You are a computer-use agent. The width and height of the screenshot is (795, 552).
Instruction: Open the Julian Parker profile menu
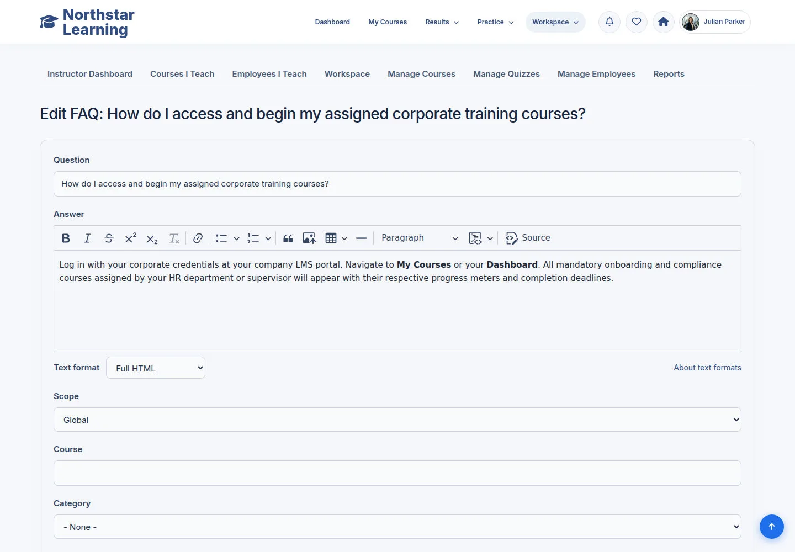pos(715,22)
